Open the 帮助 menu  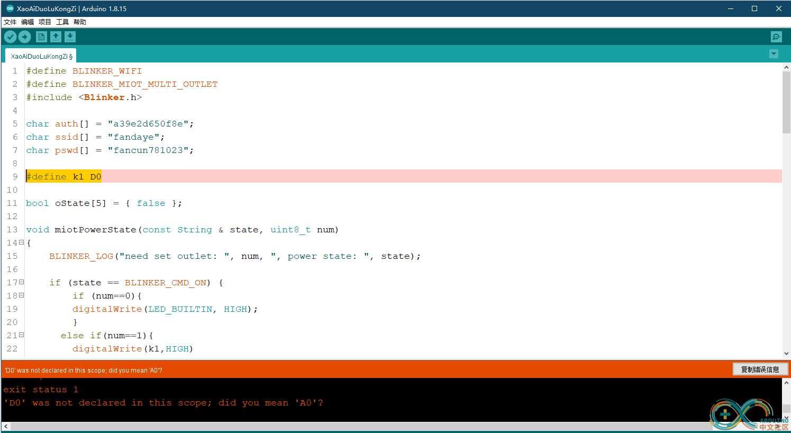[x=80, y=22]
